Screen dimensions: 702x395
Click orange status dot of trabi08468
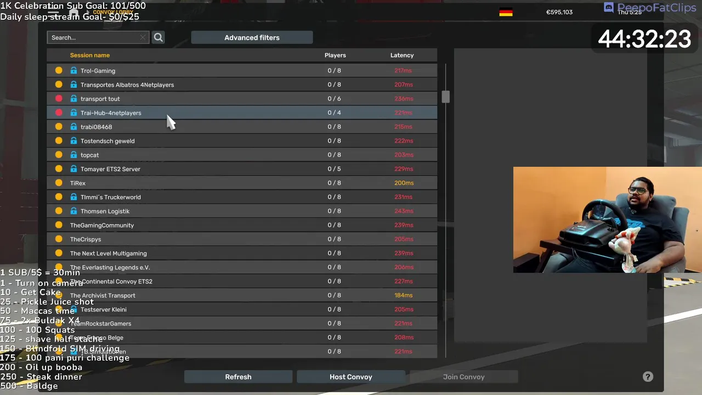59,127
